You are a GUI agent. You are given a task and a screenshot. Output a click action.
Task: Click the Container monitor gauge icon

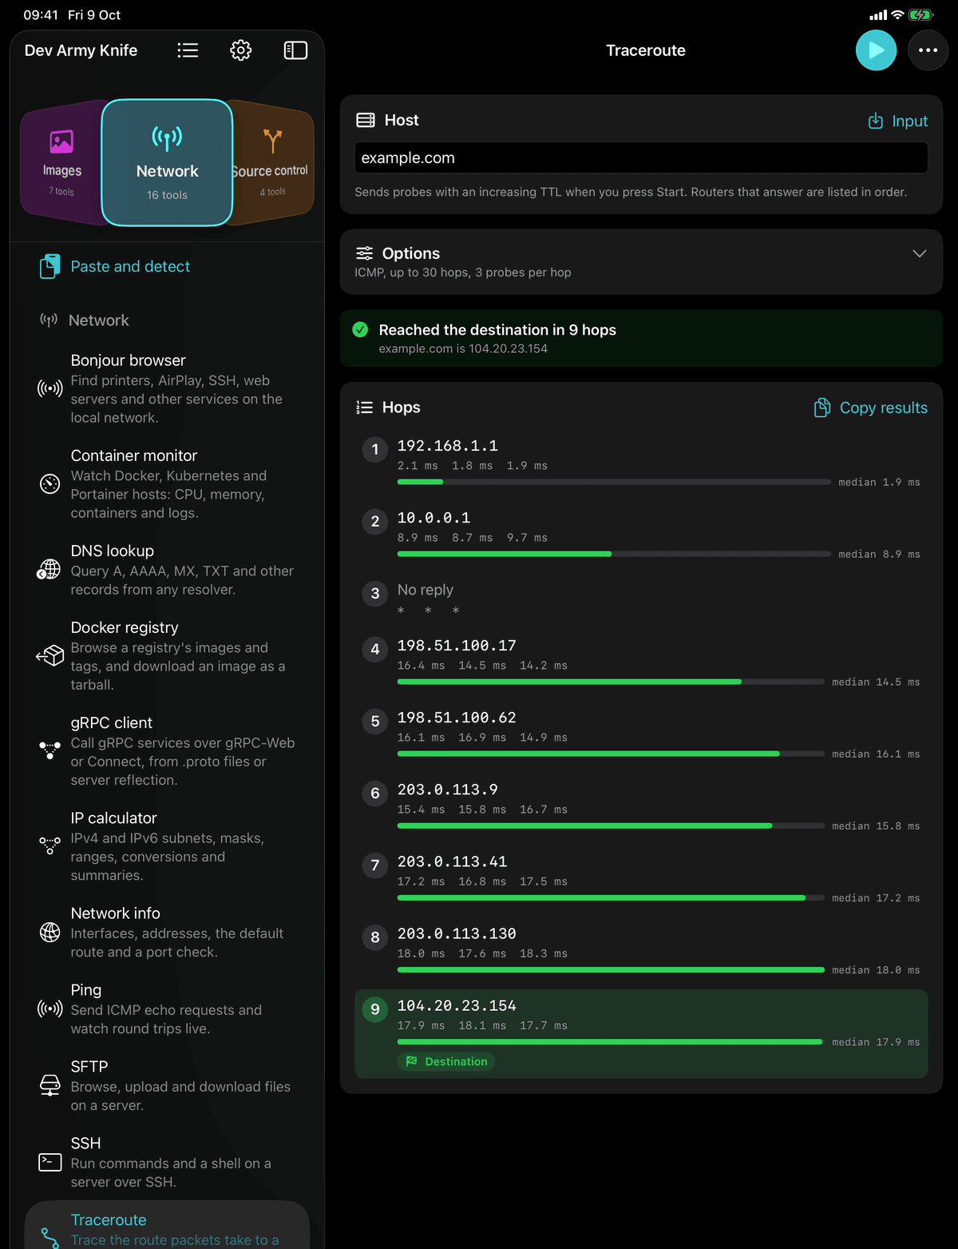coord(49,483)
